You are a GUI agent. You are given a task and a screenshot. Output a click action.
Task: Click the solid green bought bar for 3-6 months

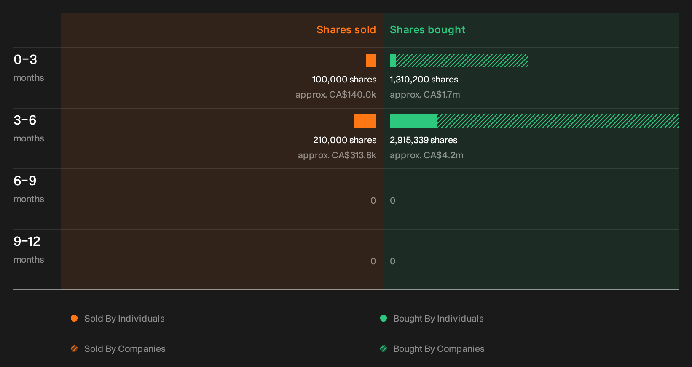click(x=413, y=121)
